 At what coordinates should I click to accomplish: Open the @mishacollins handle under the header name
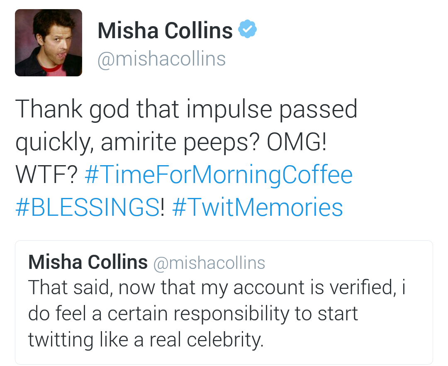click(161, 59)
